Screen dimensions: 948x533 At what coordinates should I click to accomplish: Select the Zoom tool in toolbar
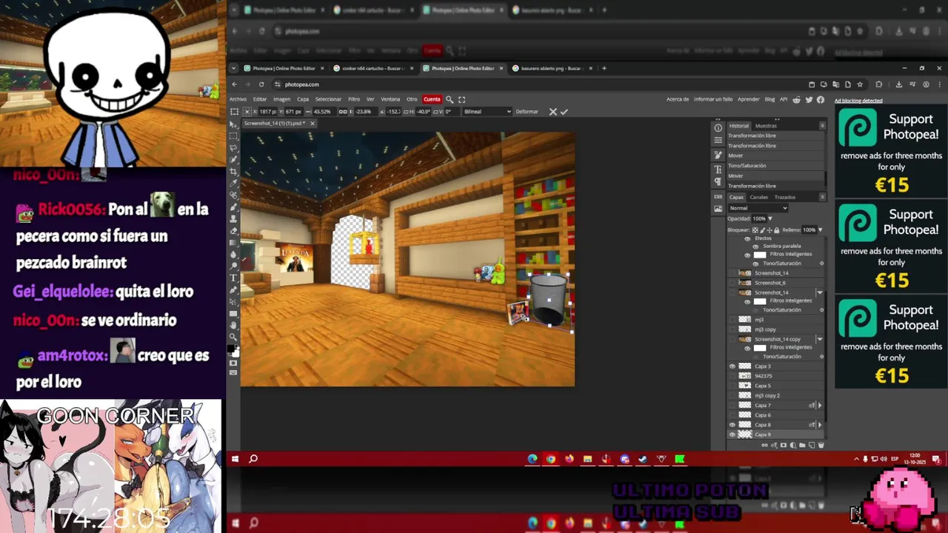pyautogui.click(x=234, y=337)
